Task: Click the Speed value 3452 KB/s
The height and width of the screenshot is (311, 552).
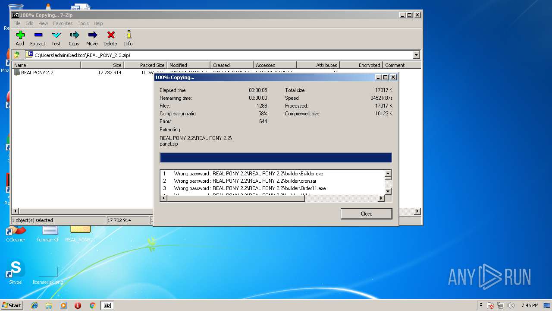Action: coord(381,98)
